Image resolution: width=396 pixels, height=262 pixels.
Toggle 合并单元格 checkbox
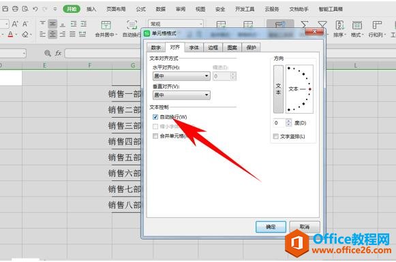pos(155,136)
